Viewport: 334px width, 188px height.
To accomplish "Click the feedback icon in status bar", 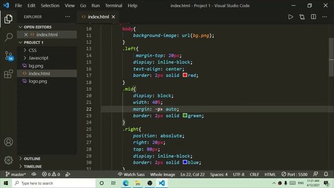I will [315, 174].
